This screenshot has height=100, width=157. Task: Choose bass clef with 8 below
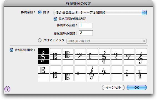[x=117, y=56]
